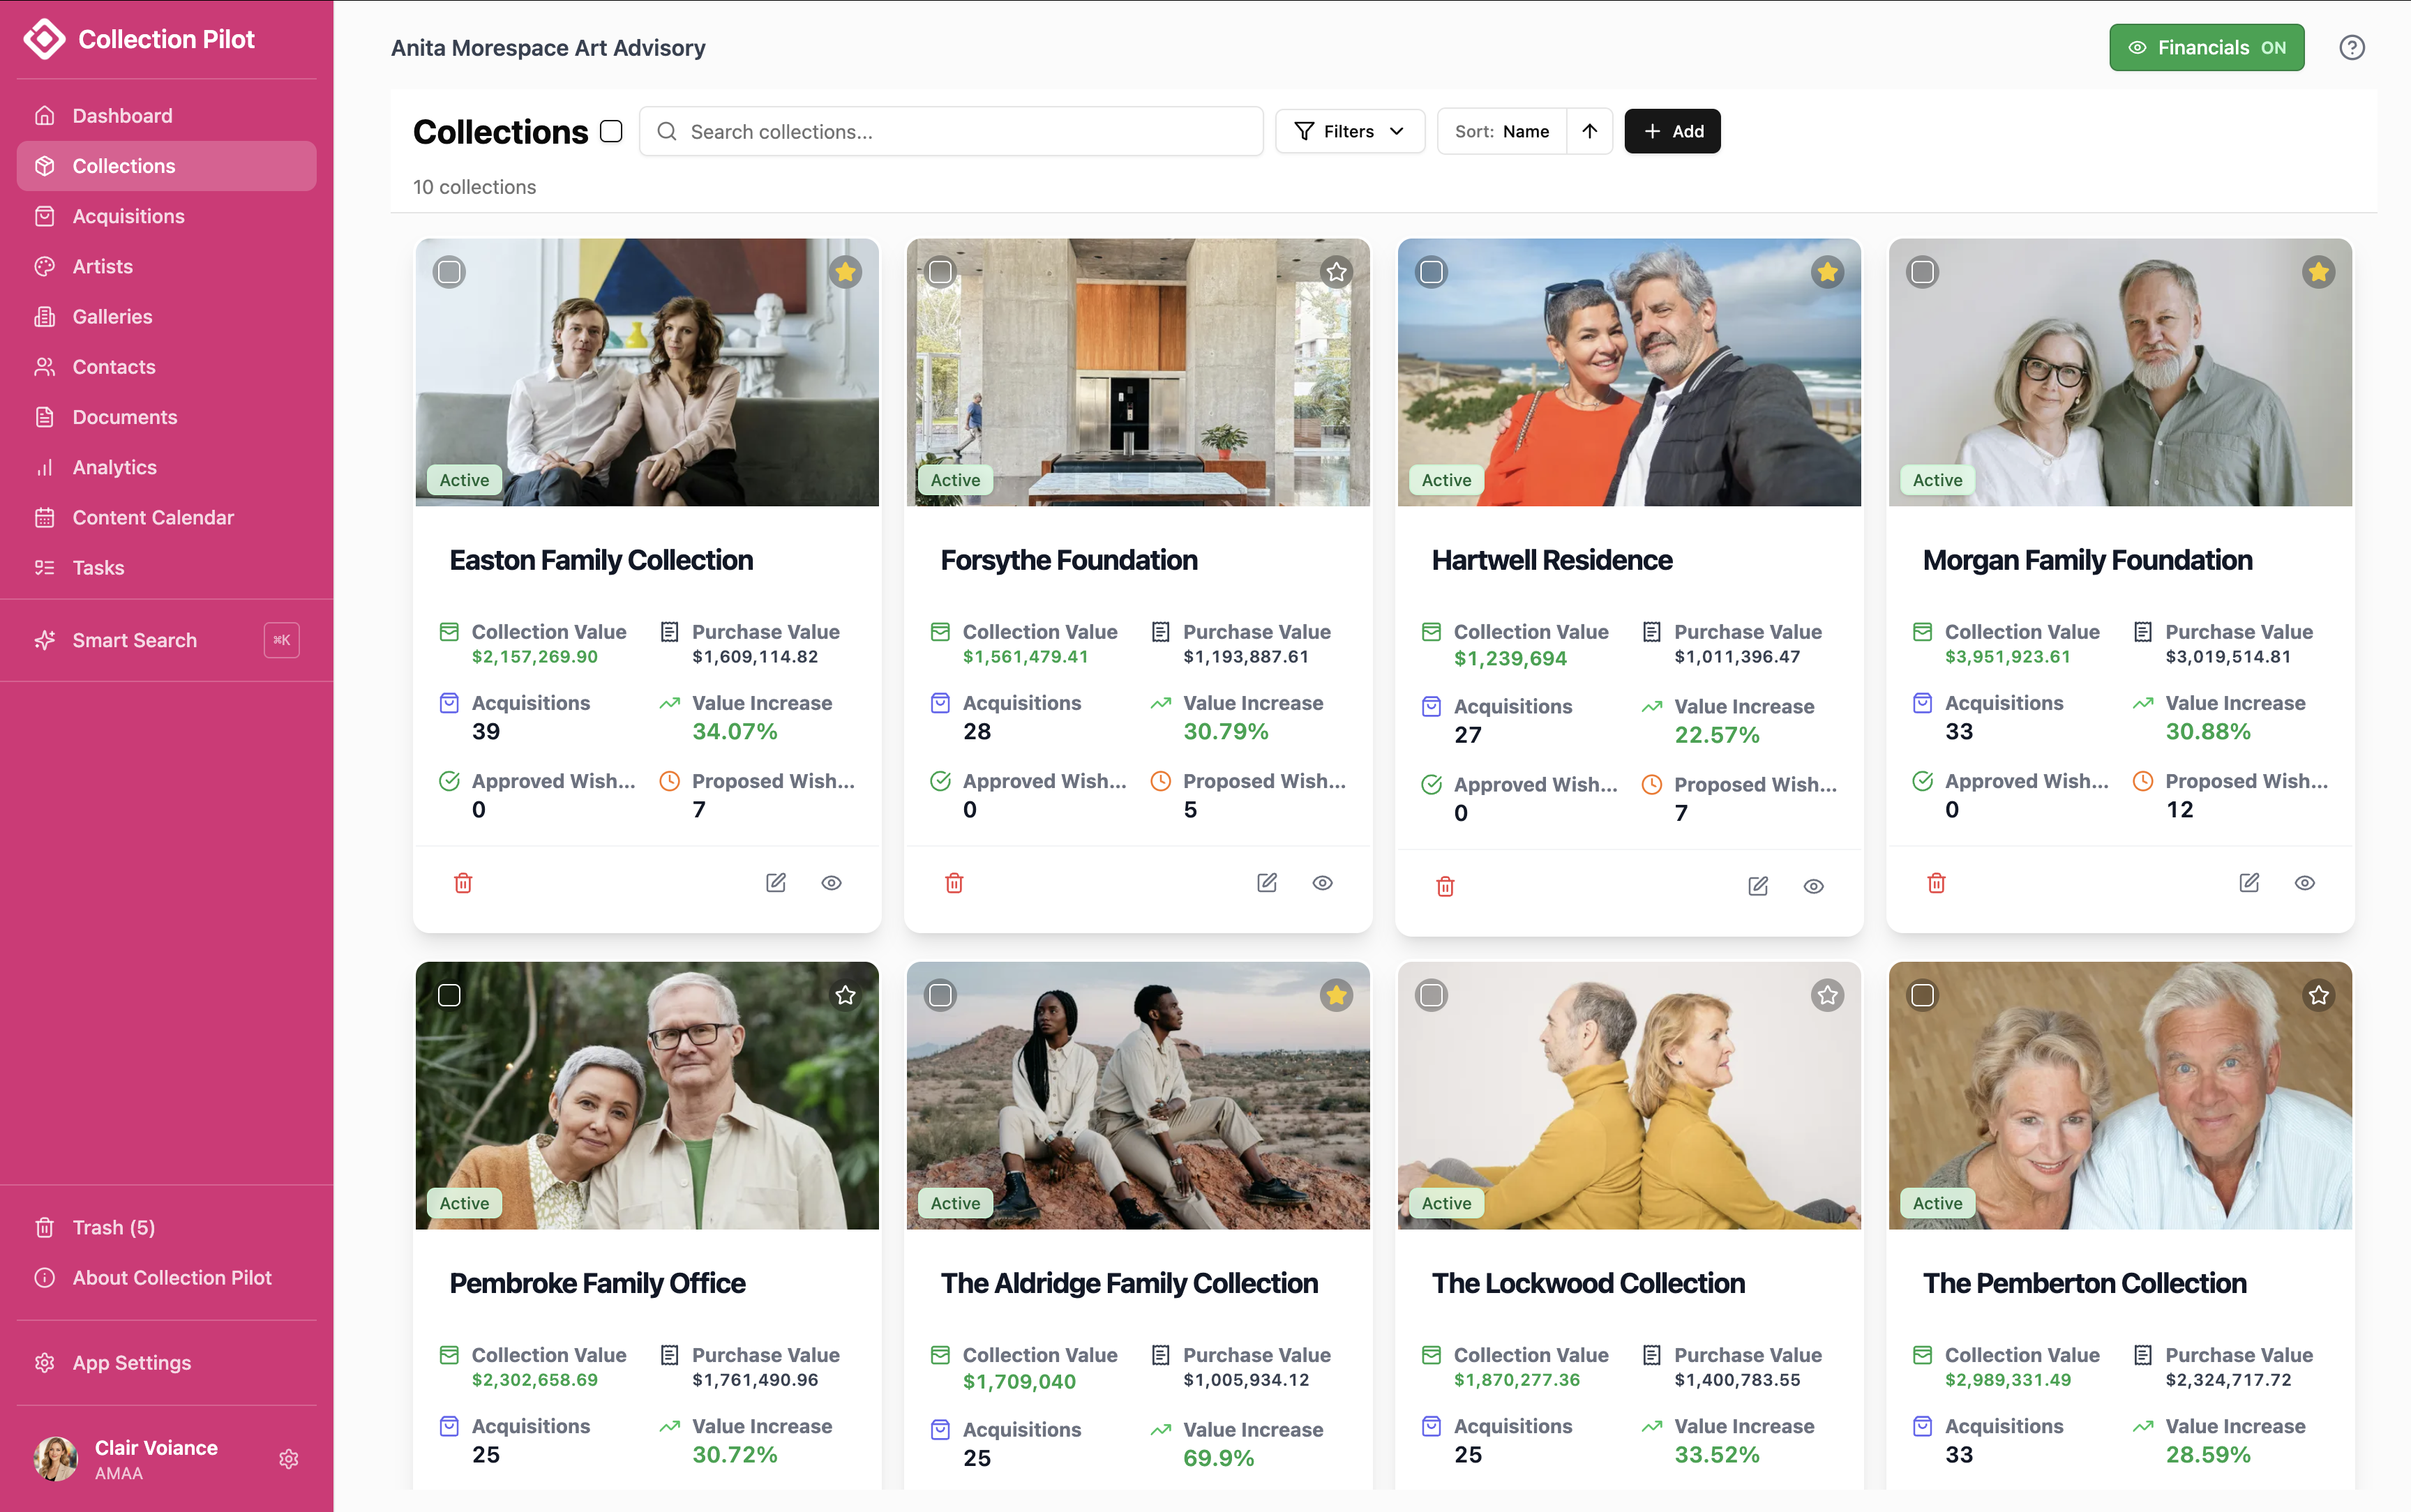This screenshot has width=2411, height=1512.
Task: Click the Search collections input field
Action: point(951,131)
